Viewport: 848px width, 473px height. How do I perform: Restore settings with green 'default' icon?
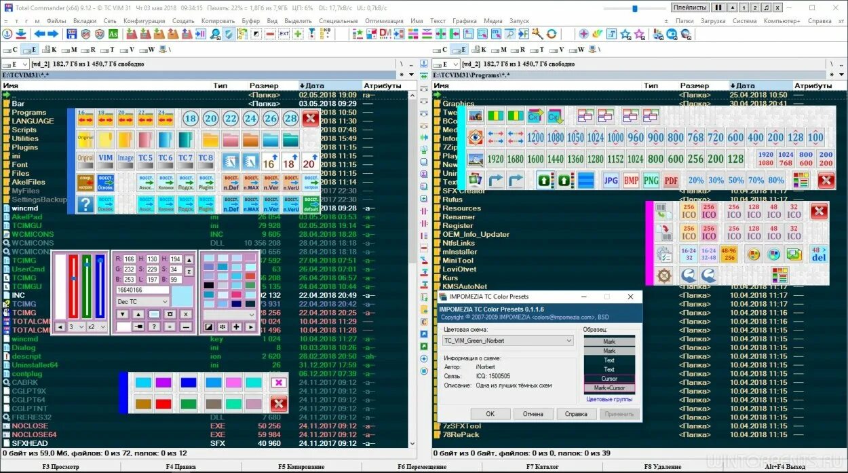[x=311, y=204]
